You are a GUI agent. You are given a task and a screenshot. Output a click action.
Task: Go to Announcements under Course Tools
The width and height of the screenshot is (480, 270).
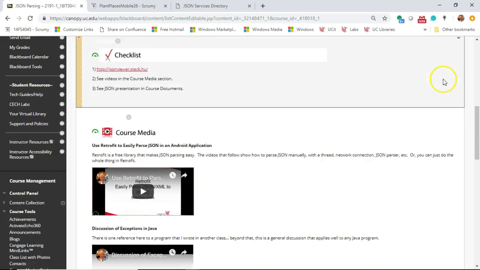pyautogui.click(x=25, y=232)
